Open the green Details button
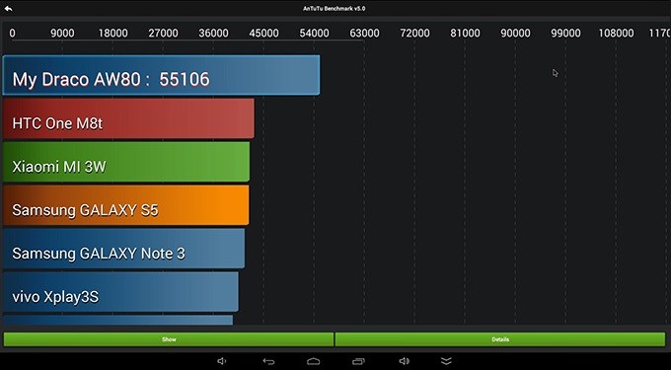Screen dimensions: 671x370 click(500, 339)
